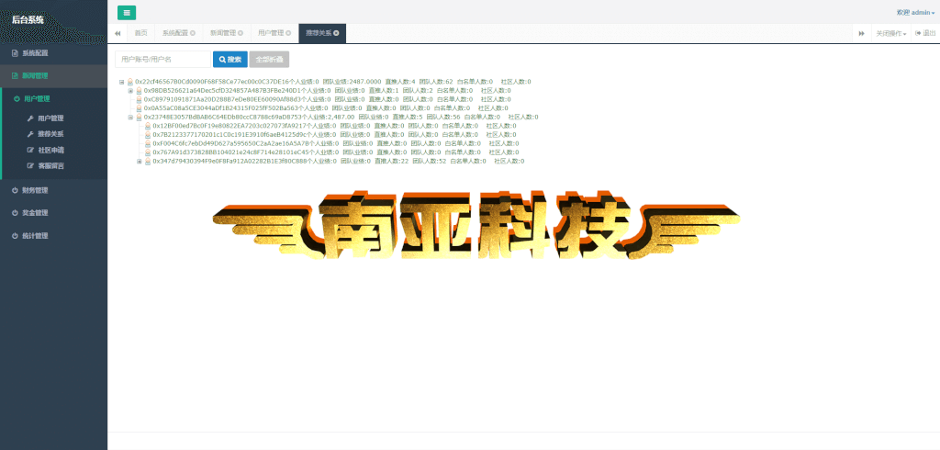The height and width of the screenshot is (450, 940).
Task: Switch to the 系统配置 tab
Action: click(x=179, y=34)
